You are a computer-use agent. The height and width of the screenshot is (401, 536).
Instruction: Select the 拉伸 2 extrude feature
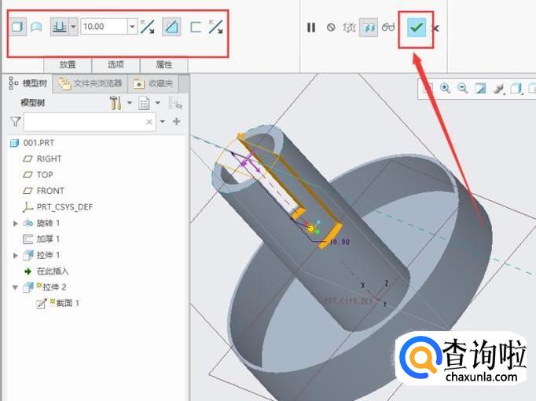click(x=54, y=287)
